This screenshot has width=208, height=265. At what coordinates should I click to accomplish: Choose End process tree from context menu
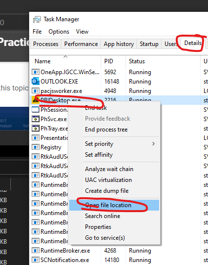pos(114,130)
